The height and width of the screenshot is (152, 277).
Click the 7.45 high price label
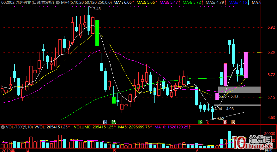pos(97,8)
